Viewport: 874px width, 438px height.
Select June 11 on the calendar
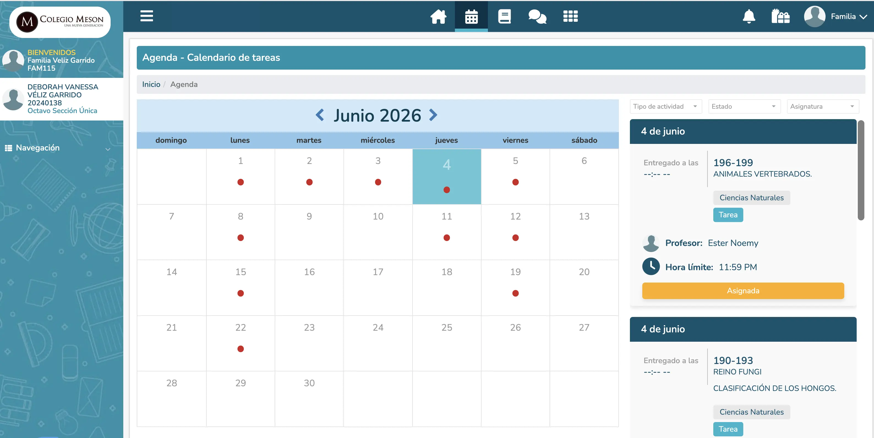(447, 232)
